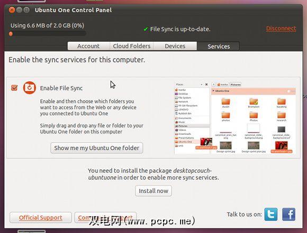Maximize the Ubuntu One Control Panel window

click(x=26, y=10)
